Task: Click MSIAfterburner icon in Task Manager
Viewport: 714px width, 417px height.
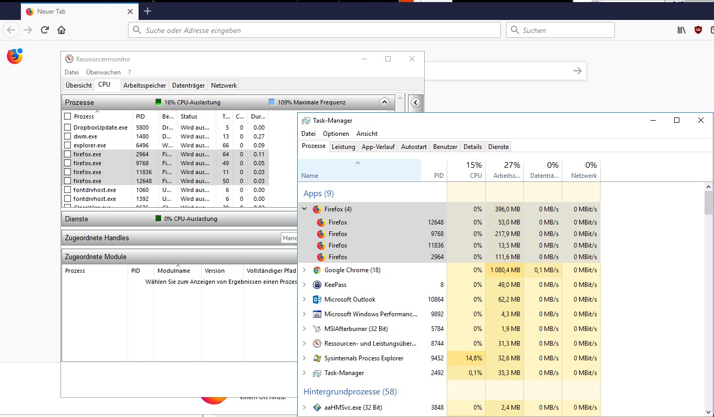Action: pyautogui.click(x=317, y=329)
